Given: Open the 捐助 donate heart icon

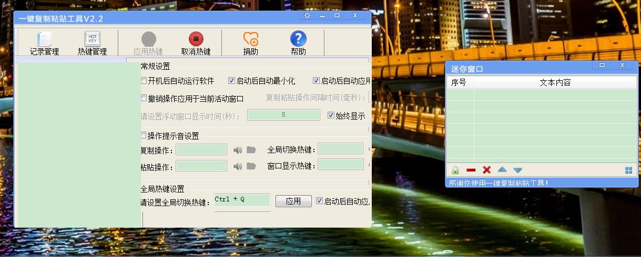Looking at the screenshot, I should [x=251, y=43].
